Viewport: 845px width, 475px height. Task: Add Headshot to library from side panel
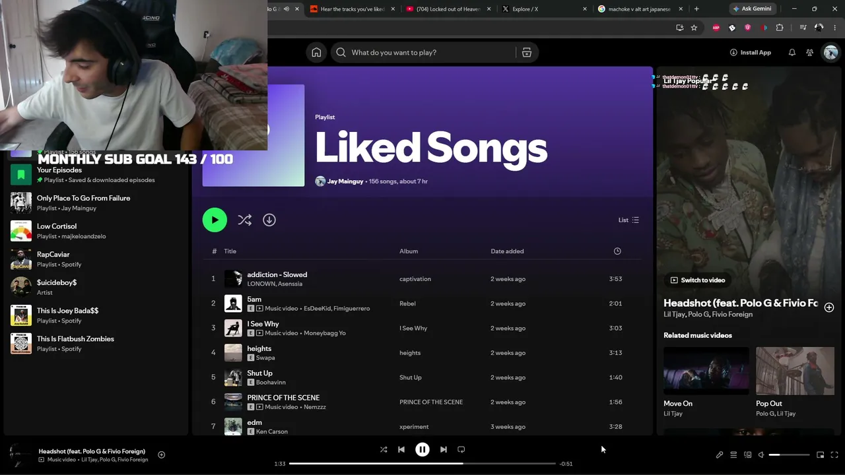[829, 307]
